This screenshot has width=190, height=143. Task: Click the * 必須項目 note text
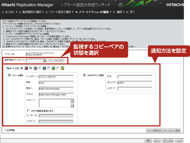[10, 130]
